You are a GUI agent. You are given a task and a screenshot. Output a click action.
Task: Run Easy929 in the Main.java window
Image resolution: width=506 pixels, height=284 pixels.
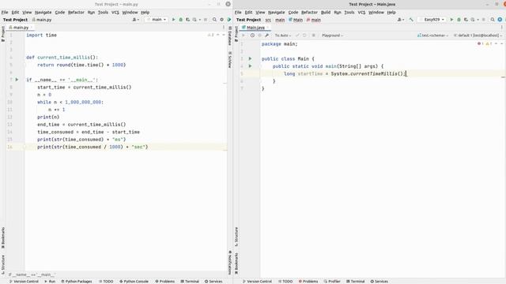[x=451, y=20]
